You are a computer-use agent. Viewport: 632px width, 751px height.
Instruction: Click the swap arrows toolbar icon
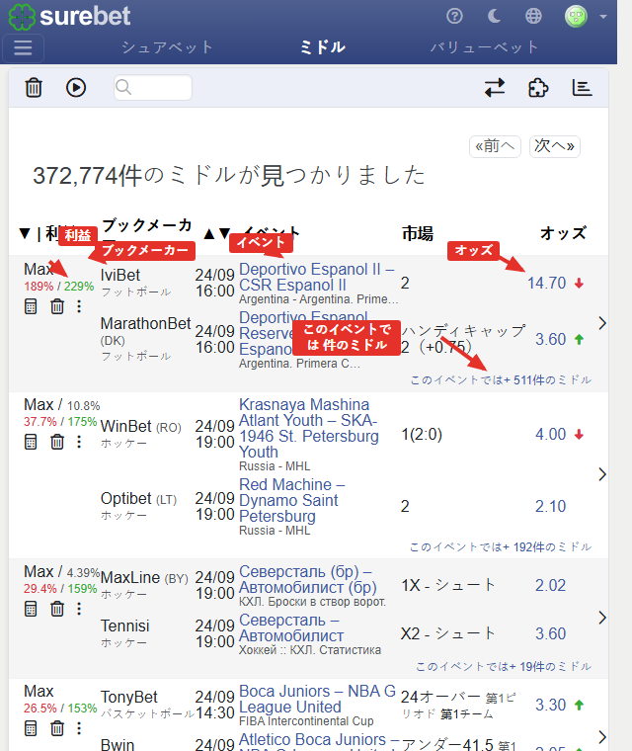495,88
